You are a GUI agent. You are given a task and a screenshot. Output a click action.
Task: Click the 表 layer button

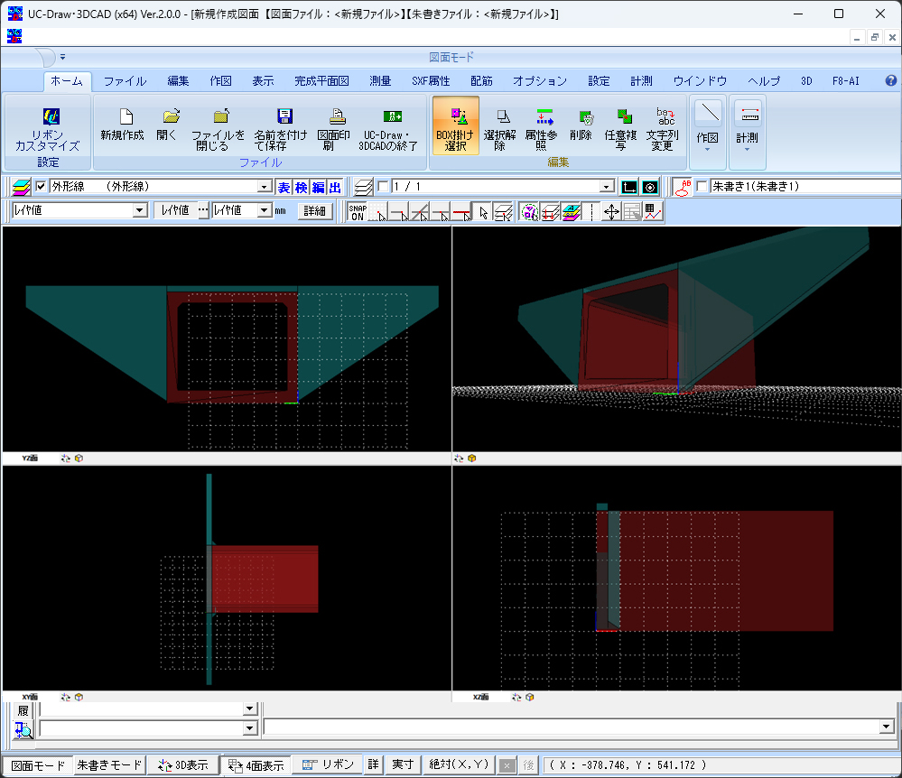(x=284, y=188)
